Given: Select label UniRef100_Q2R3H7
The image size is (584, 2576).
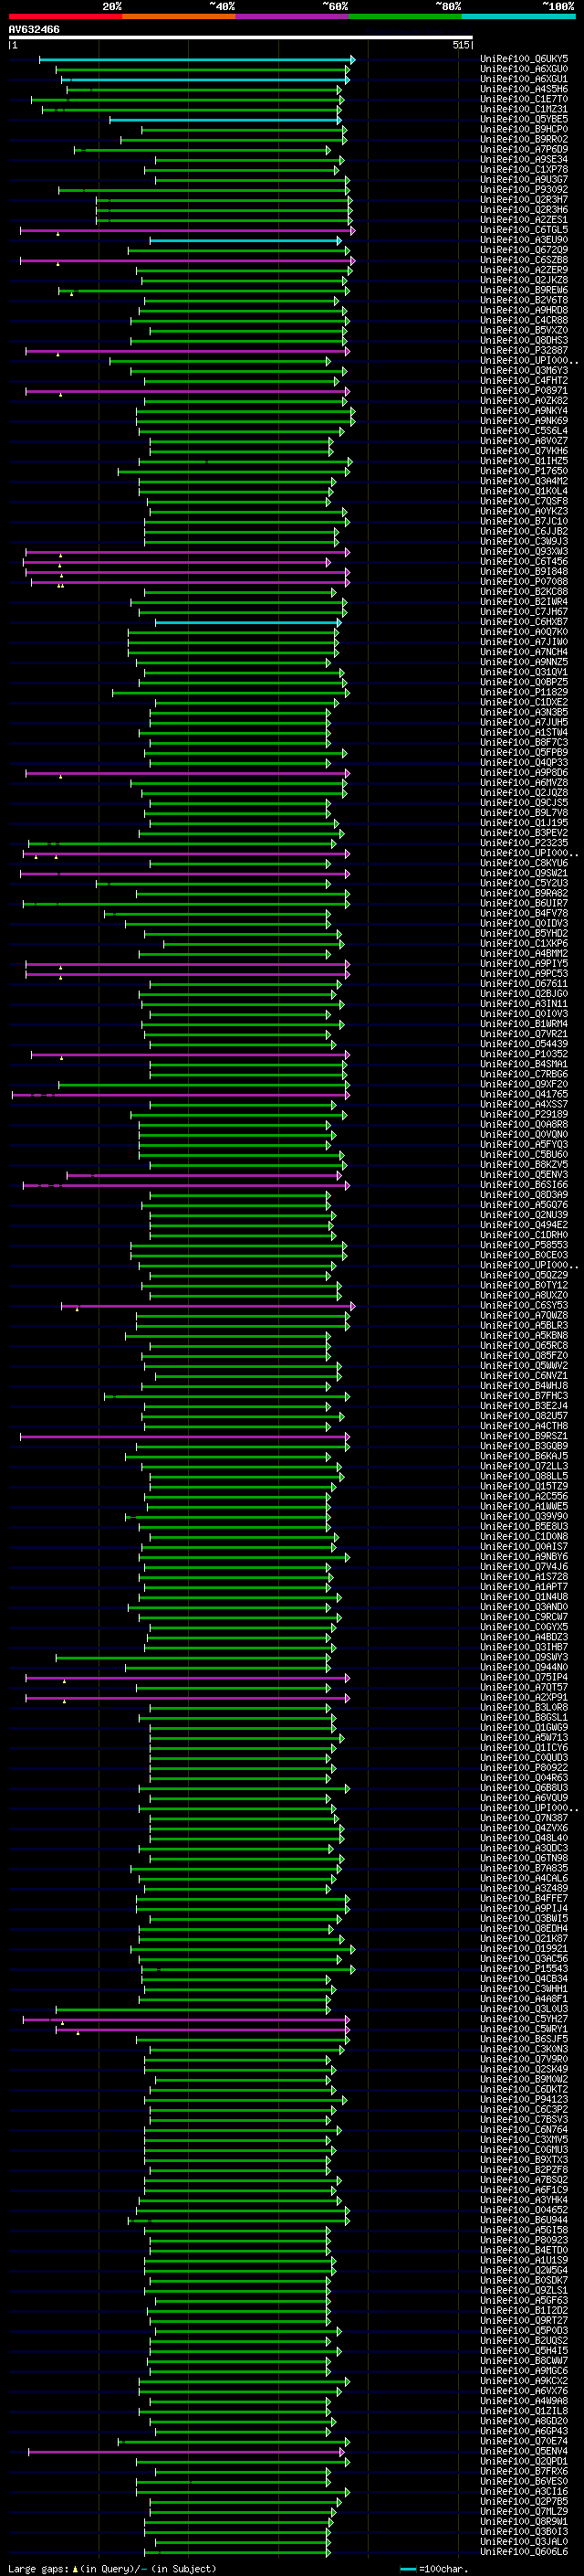Looking at the screenshot, I should [x=524, y=199].
